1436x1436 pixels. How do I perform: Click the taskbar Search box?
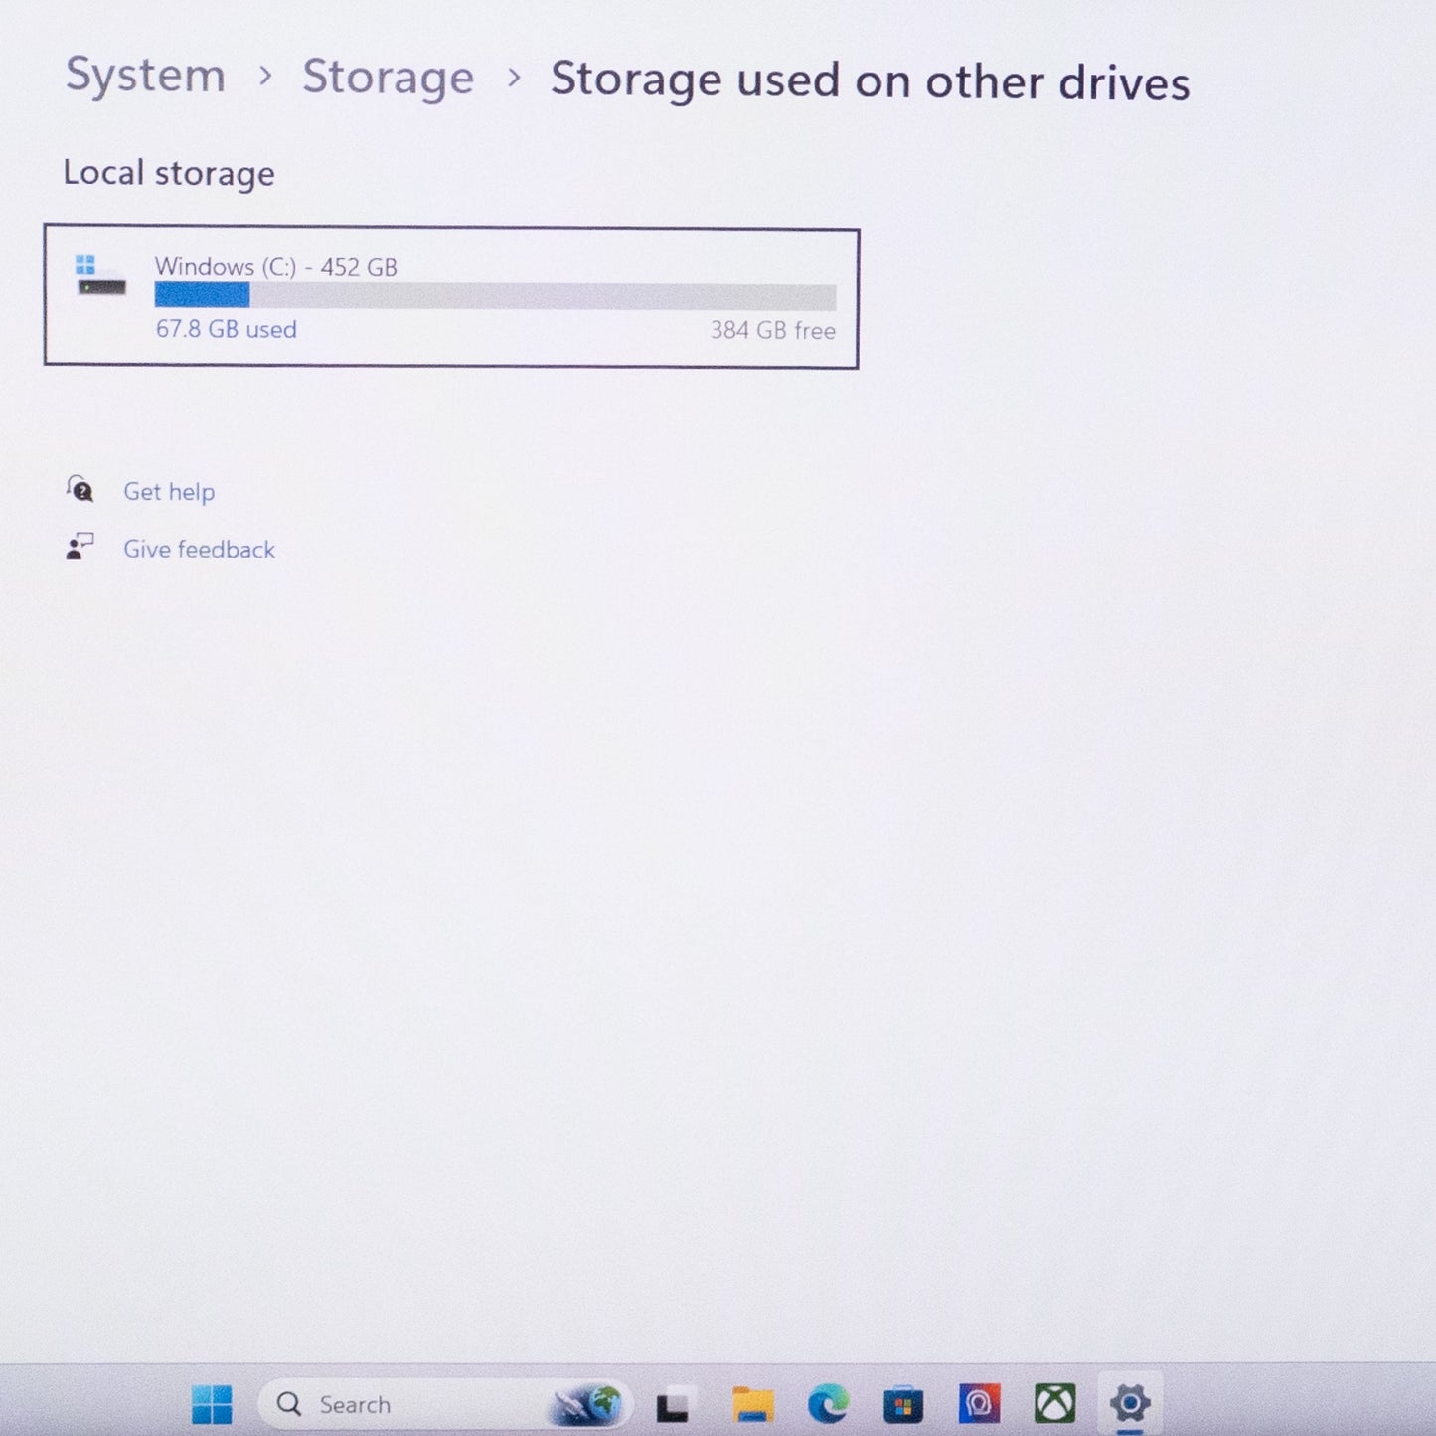[398, 1404]
